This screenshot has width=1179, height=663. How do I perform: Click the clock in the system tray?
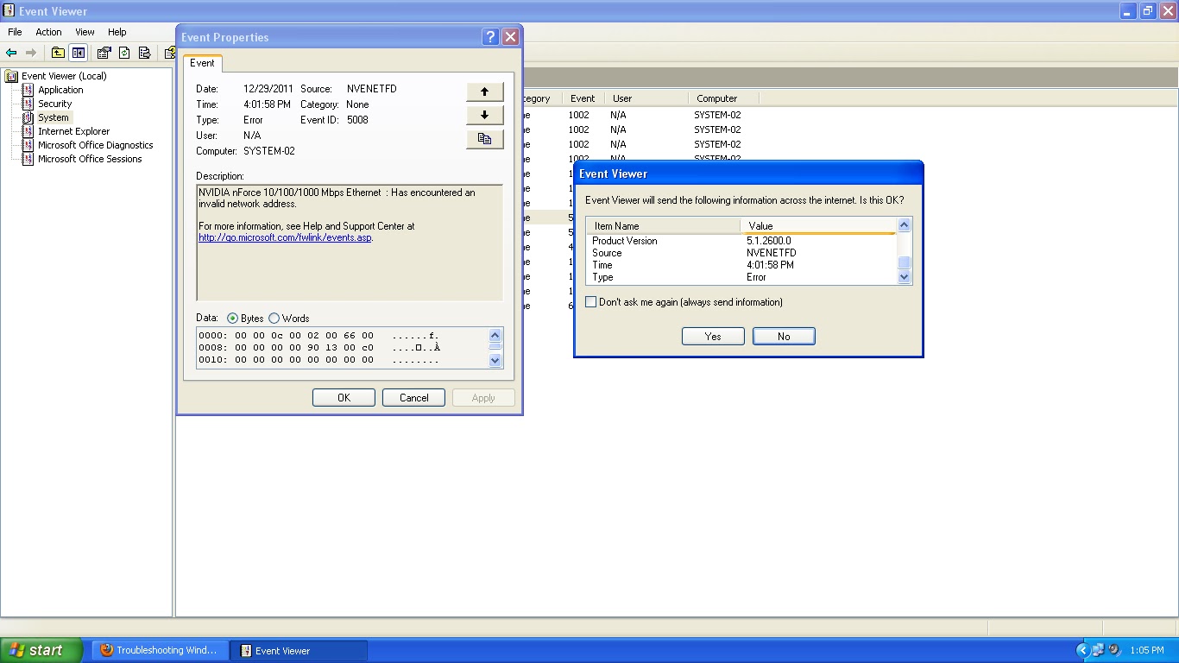point(1147,650)
